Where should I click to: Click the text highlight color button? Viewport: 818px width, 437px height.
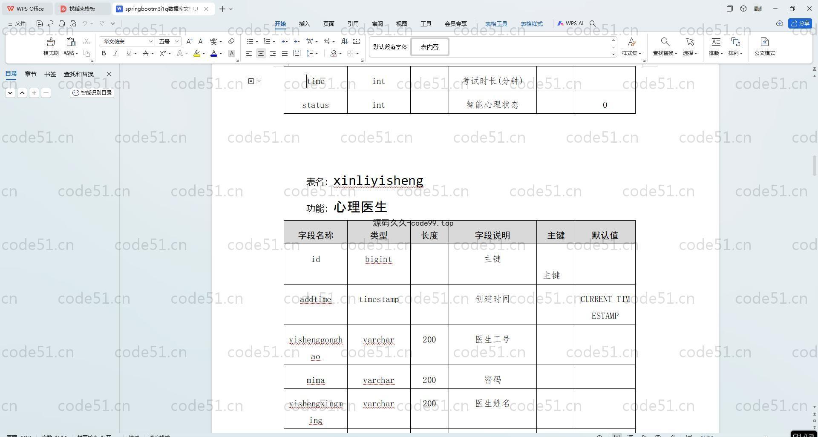196,53
